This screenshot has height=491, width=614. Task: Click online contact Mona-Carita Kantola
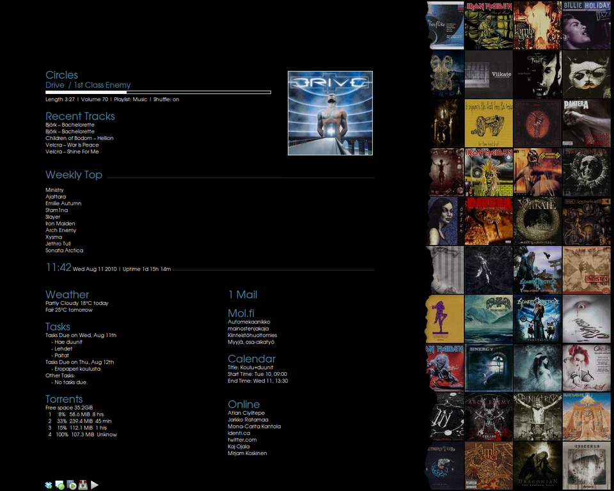click(254, 426)
